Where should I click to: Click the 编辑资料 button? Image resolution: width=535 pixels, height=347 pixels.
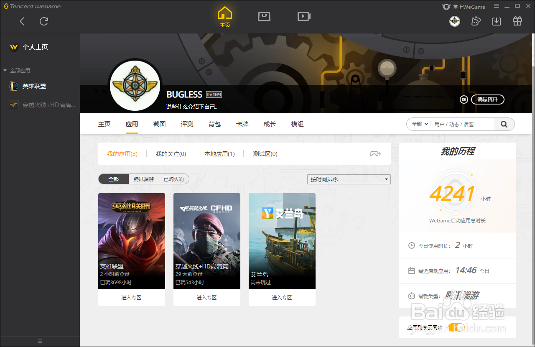click(487, 100)
